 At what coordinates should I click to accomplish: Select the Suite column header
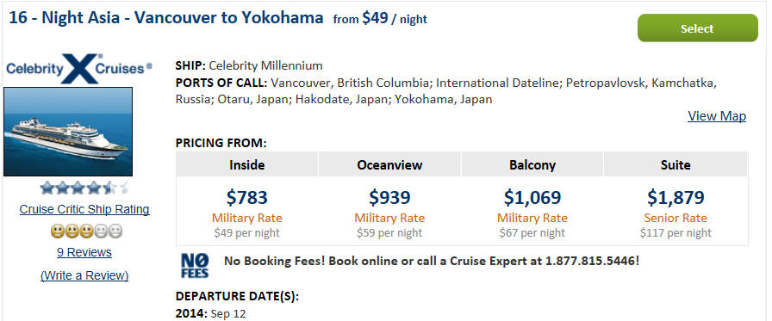(675, 164)
